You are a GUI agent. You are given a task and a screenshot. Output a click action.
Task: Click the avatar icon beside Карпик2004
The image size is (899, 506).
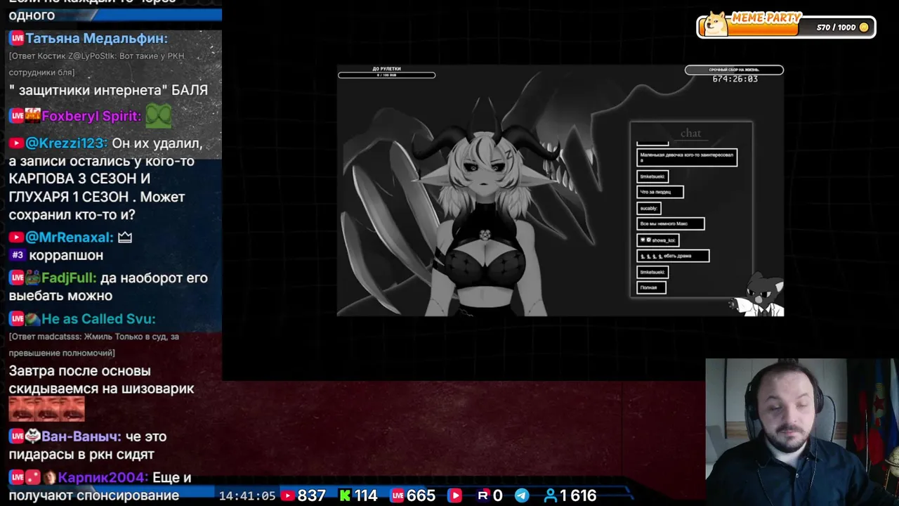coord(49,478)
